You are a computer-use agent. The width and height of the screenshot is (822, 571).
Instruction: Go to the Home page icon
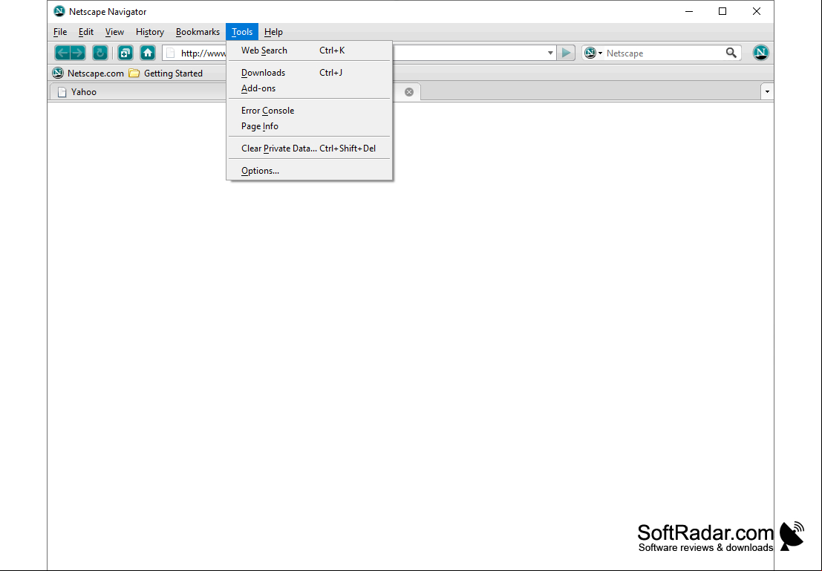tap(148, 53)
